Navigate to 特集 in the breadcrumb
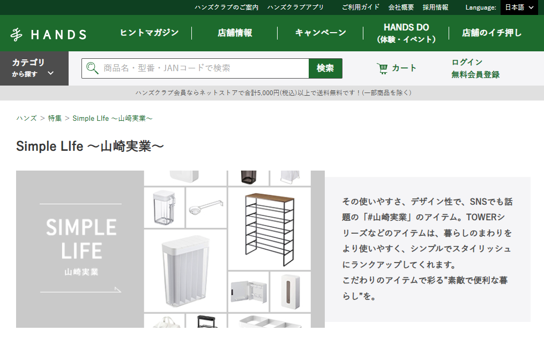The width and height of the screenshot is (544, 339). 55,118
